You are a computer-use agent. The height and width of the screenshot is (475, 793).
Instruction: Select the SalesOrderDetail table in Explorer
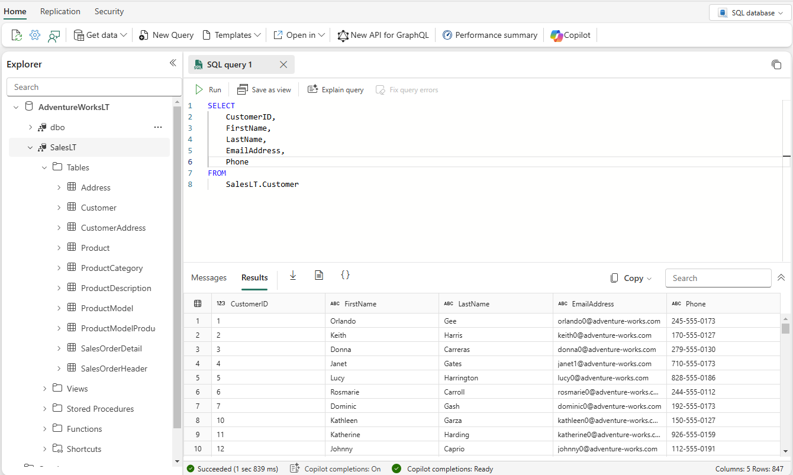[111, 348]
